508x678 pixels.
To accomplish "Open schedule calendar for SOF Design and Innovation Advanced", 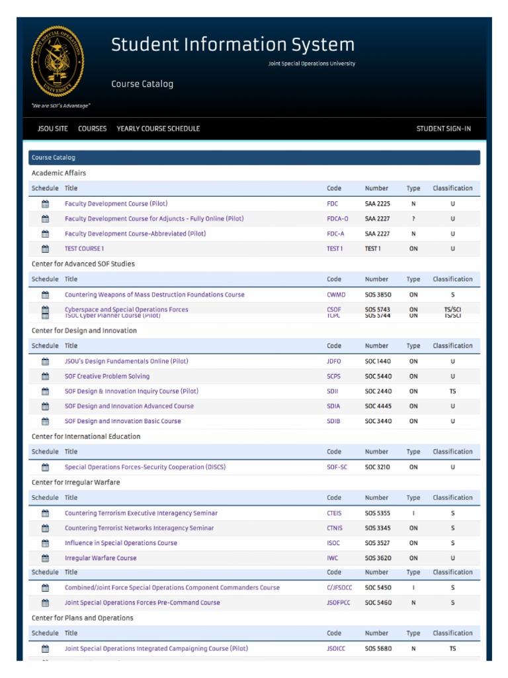I will click(x=45, y=407).
